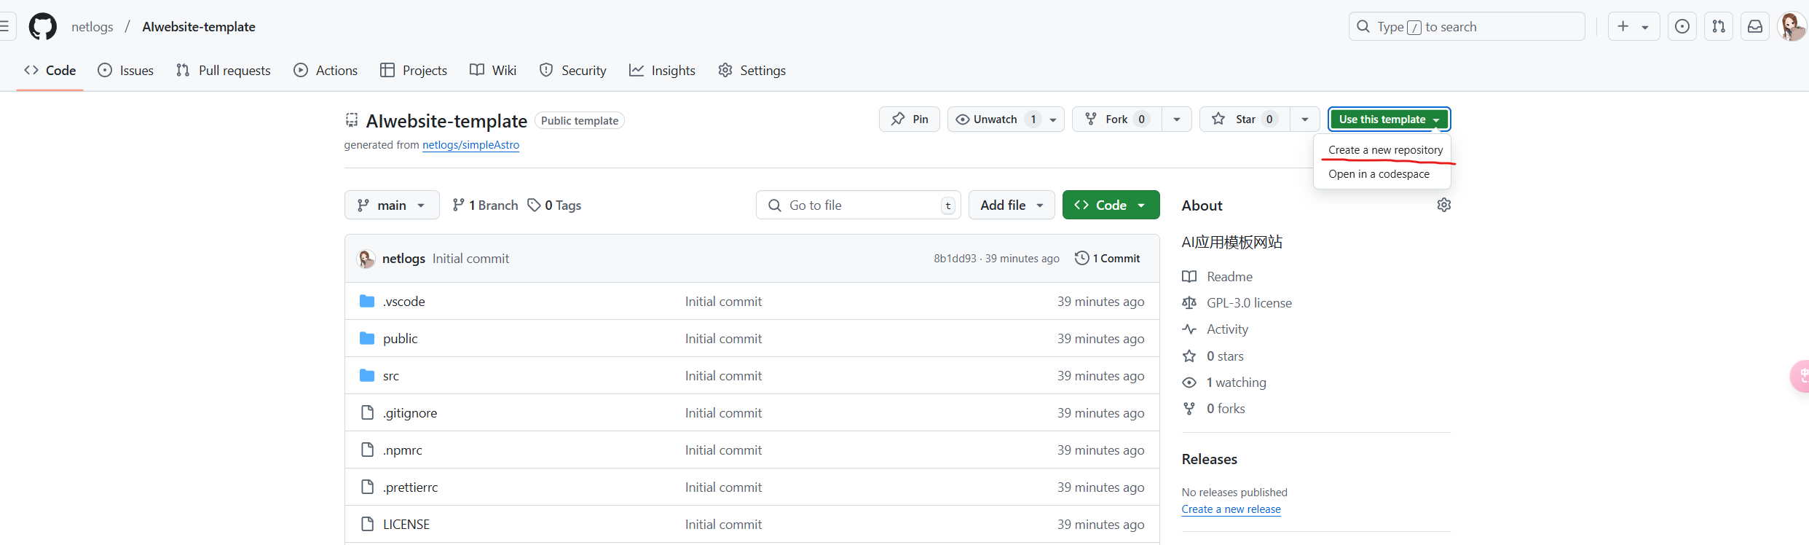Open the green Code dropdown
The width and height of the screenshot is (1809, 545).
pyautogui.click(x=1111, y=205)
